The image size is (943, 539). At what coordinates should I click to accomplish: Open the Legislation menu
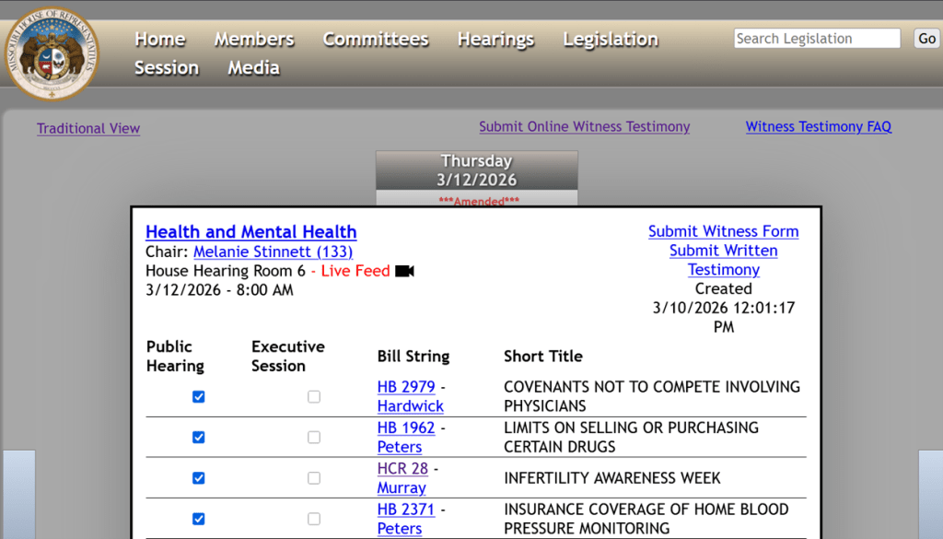point(610,39)
